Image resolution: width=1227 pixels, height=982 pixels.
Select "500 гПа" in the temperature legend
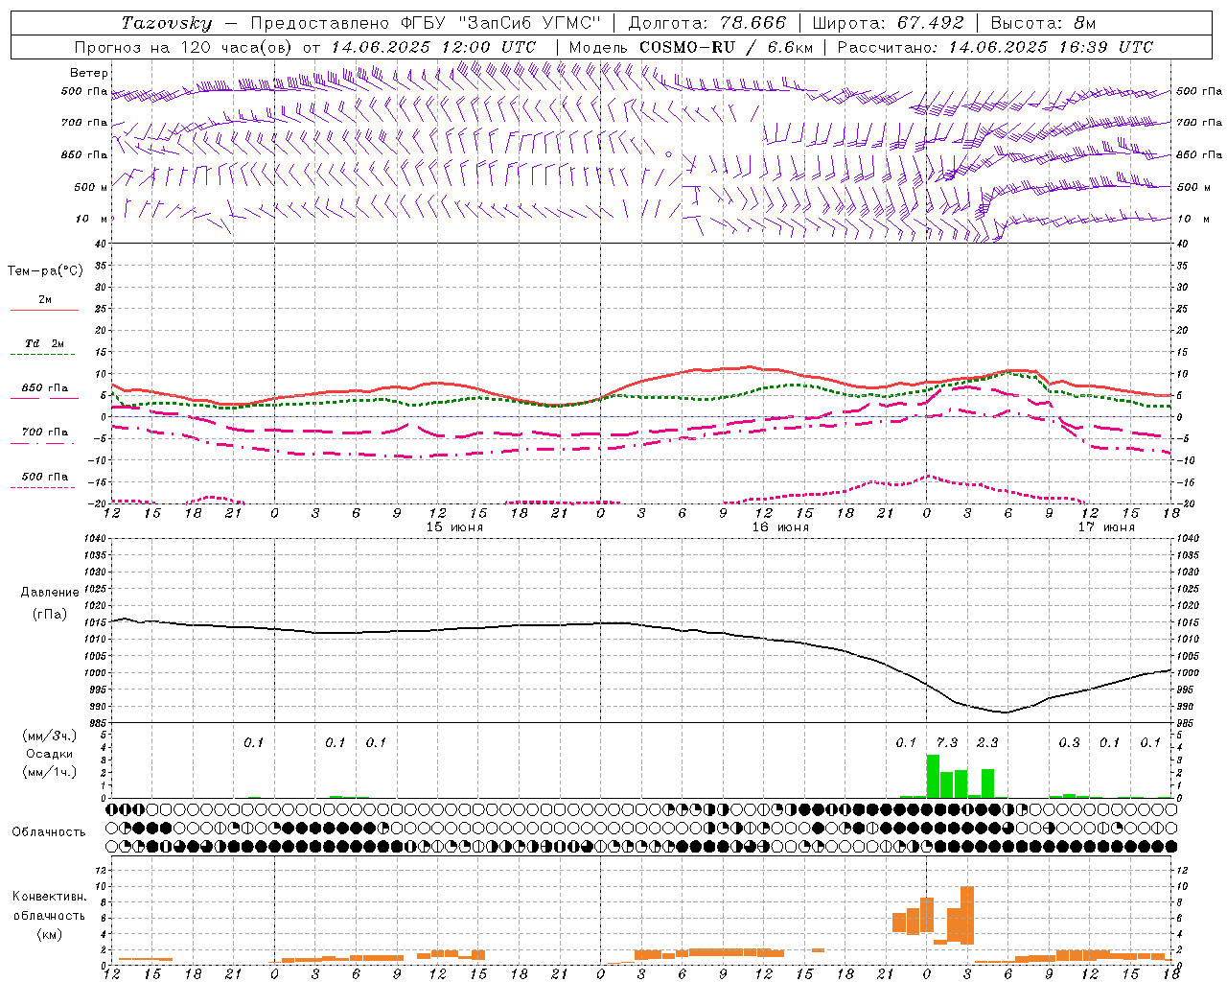(45, 477)
